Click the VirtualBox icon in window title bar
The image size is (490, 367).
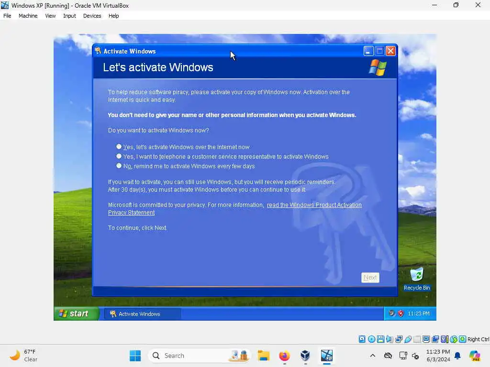[5, 5]
